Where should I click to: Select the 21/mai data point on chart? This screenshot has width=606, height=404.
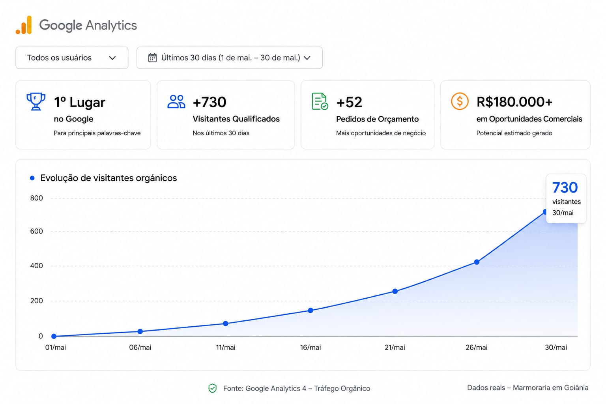click(x=395, y=292)
